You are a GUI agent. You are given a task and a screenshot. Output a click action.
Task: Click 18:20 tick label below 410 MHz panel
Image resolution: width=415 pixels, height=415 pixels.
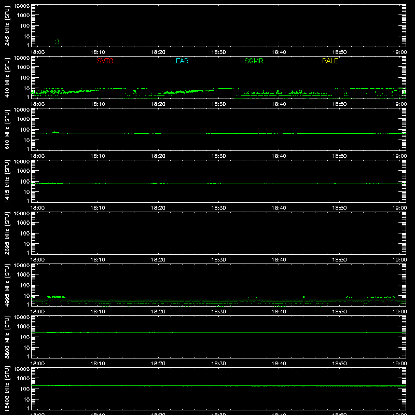click(x=158, y=104)
